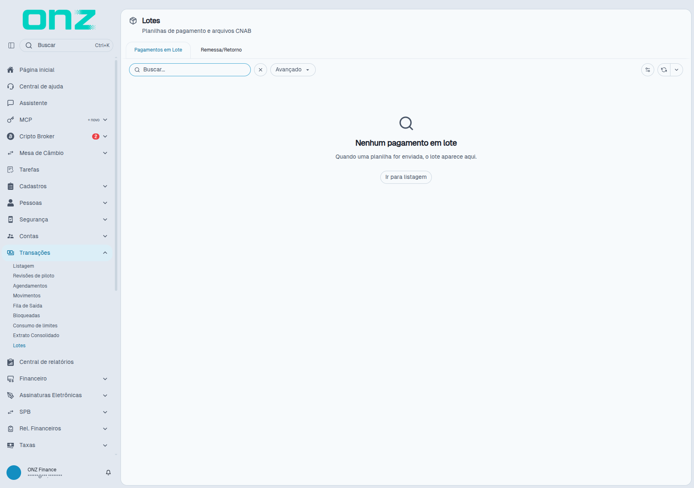Open Fila de Saída submenu item

point(28,306)
